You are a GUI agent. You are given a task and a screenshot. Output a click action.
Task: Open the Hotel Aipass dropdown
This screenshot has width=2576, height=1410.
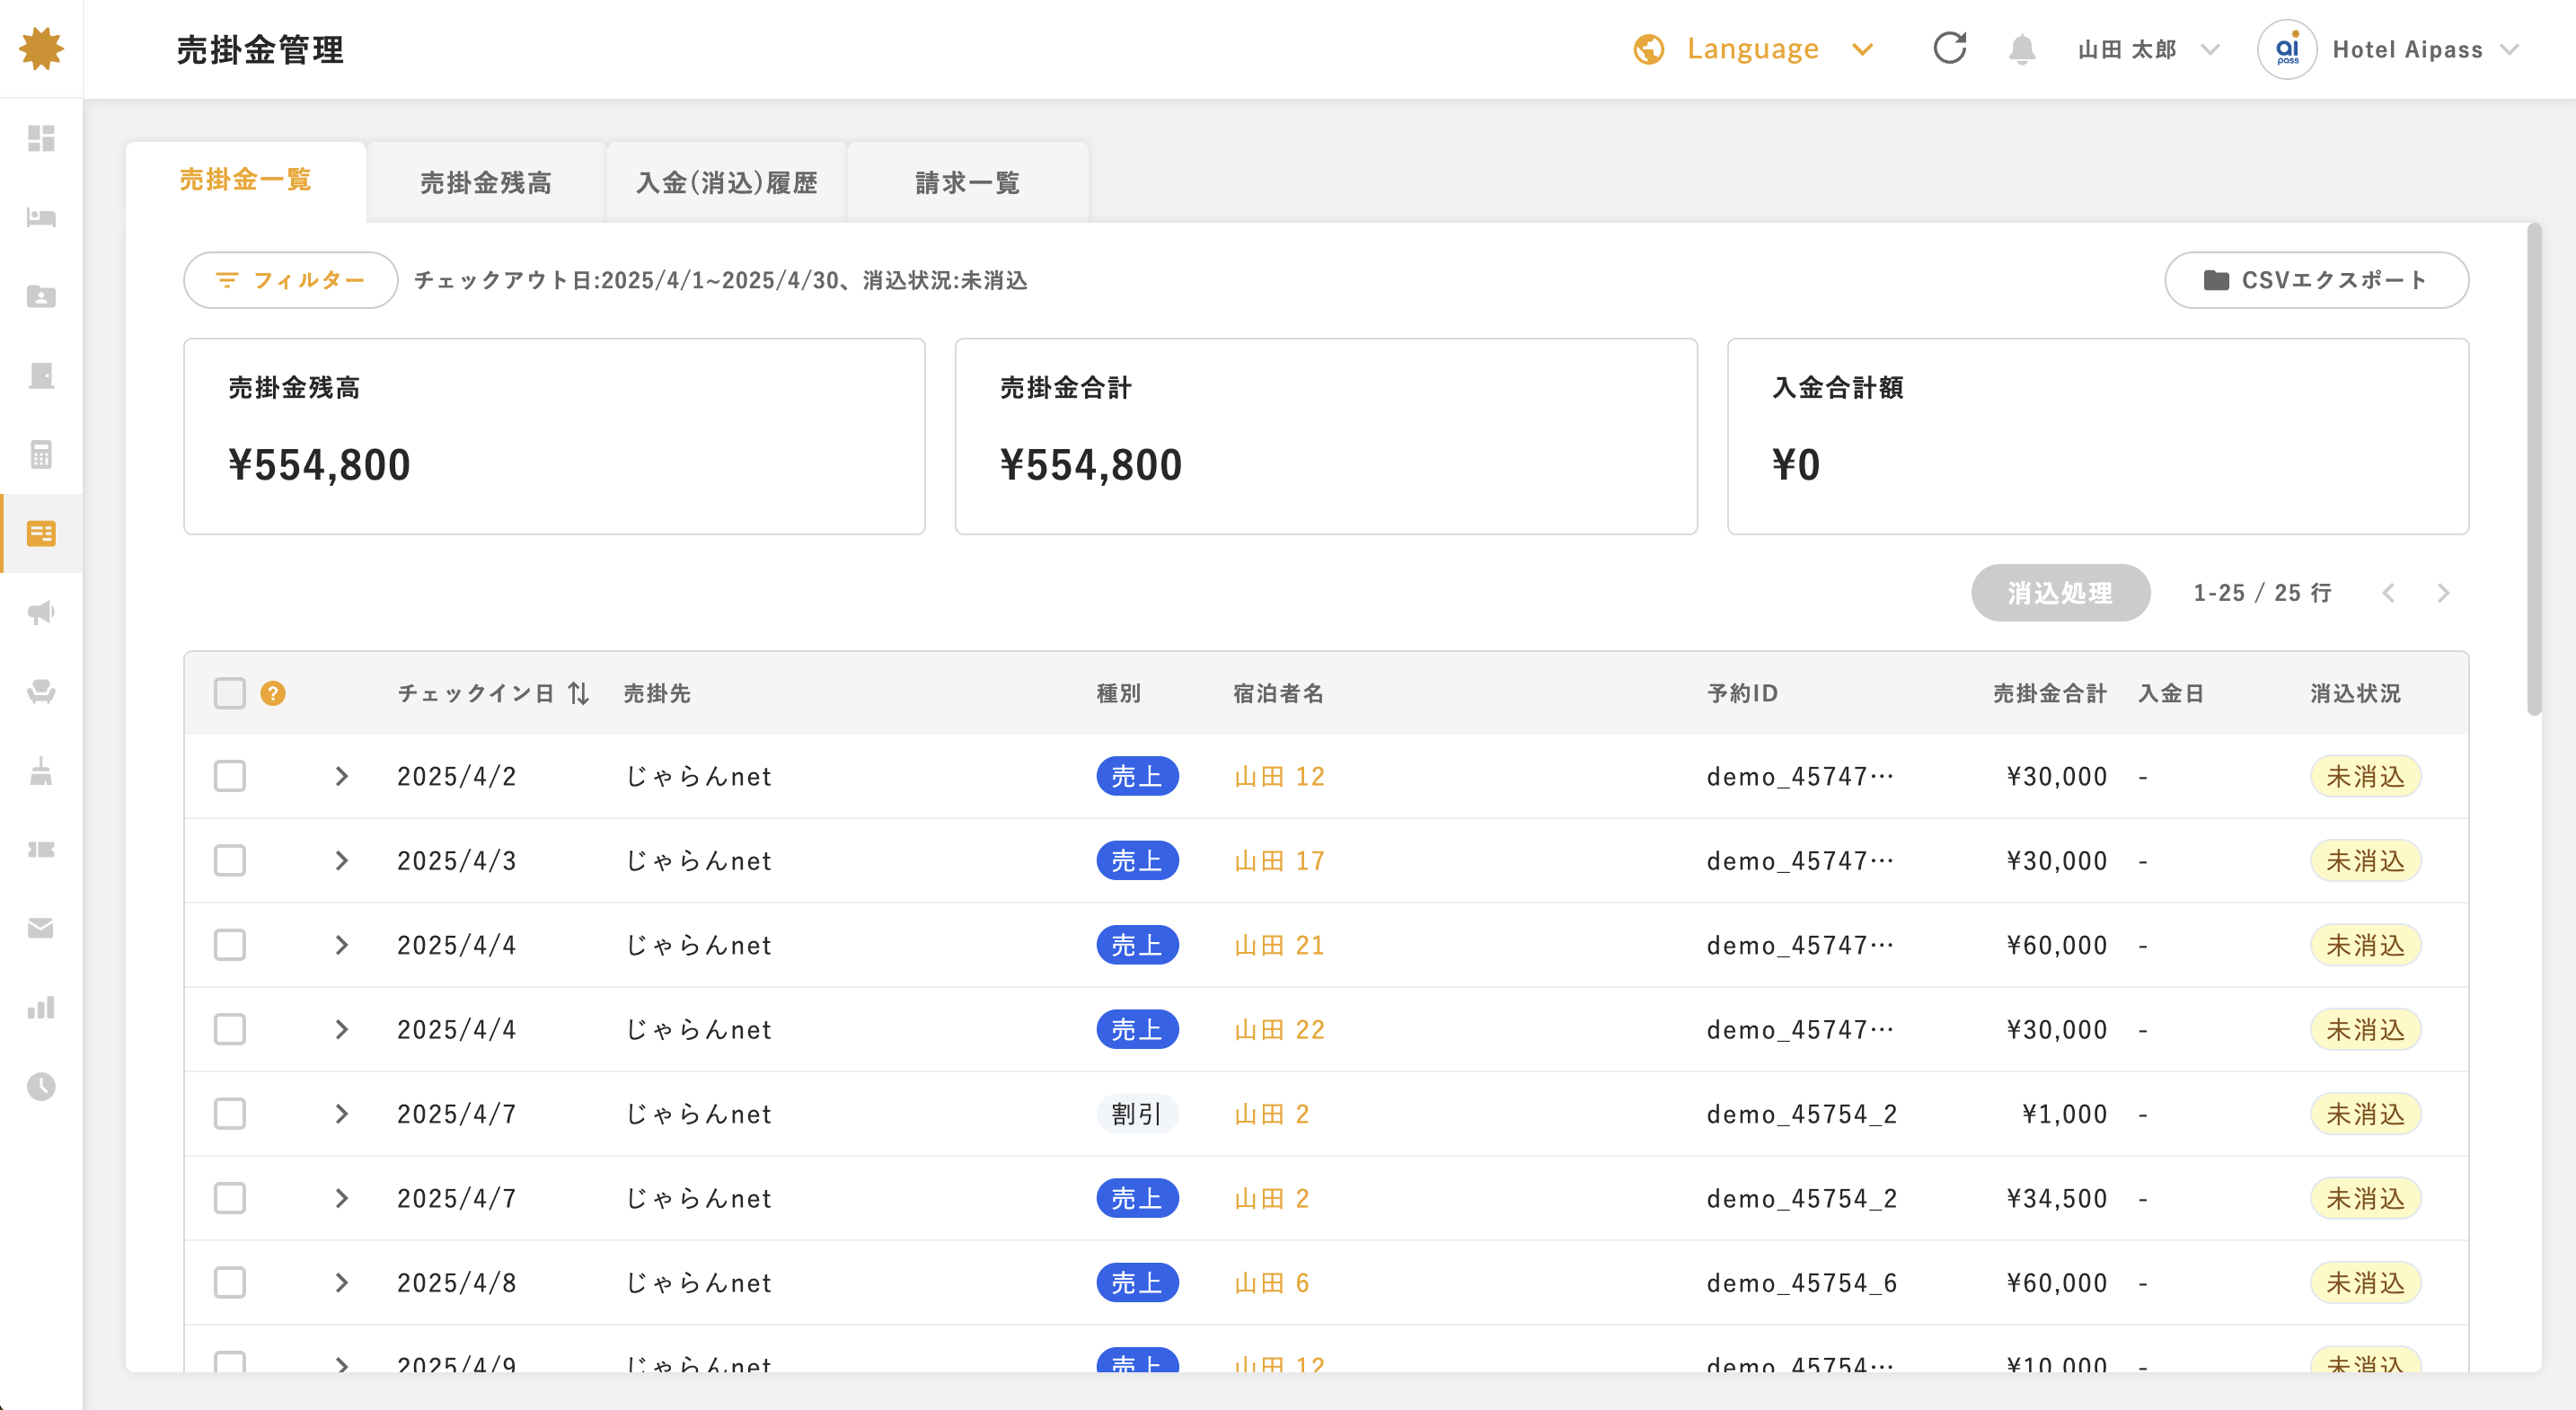(x=2425, y=49)
